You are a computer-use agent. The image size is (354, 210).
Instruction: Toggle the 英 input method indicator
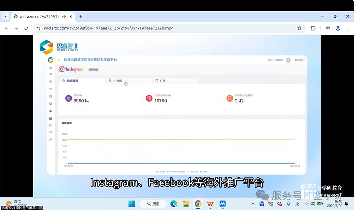tap(297, 204)
